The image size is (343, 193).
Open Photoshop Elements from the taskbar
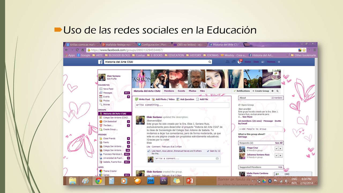pos(151,181)
